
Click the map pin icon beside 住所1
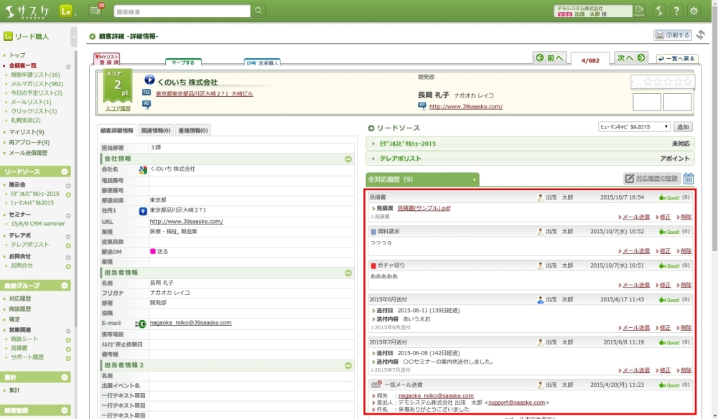(x=143, y=211)
